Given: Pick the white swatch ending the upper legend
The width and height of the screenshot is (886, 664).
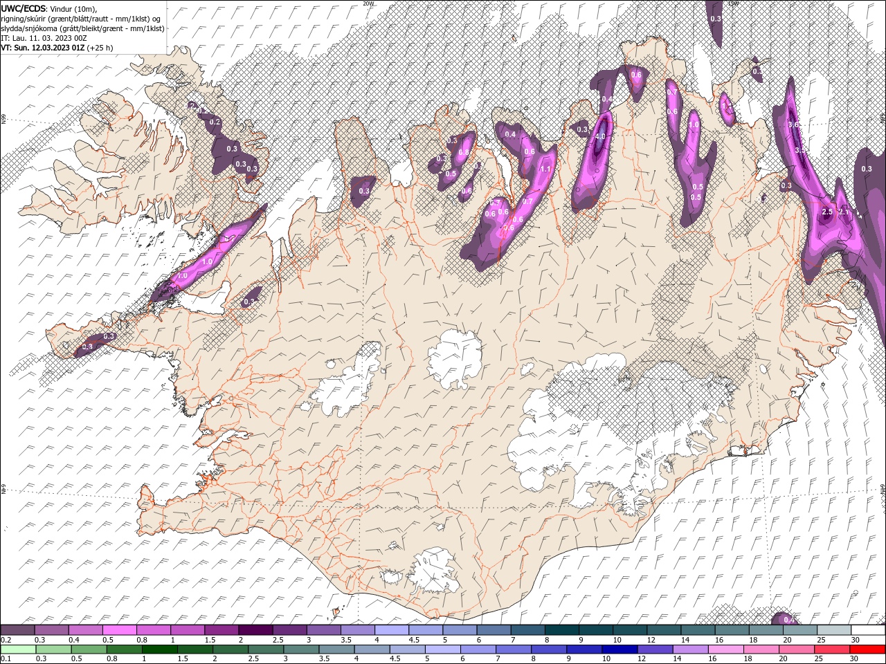Looking at the screenshot, I should click(868, 630).
